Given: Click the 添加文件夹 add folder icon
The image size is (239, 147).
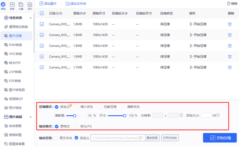Looking at the screenshot, I should (x=68, y=3).
